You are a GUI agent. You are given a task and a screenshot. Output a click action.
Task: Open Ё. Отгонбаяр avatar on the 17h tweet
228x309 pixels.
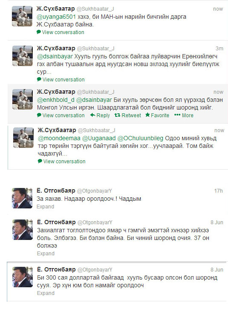pyautogui.click(x=22, y=198)
